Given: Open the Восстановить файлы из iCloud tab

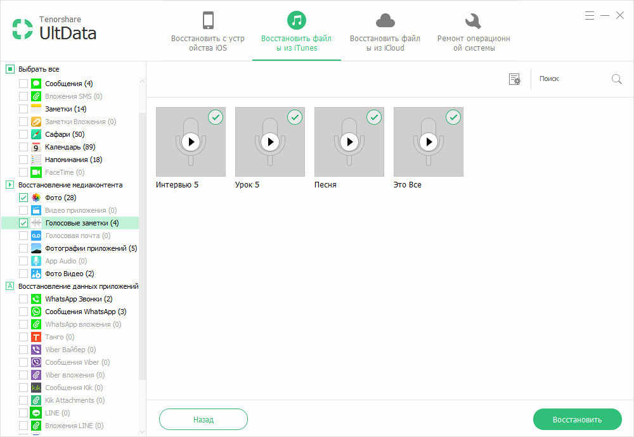Looking at the screenshot, I should (385, 32).
